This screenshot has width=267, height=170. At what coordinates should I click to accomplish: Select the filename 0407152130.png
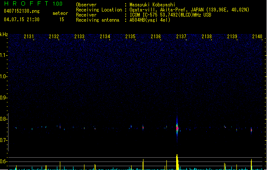click(x=22, y=11)
